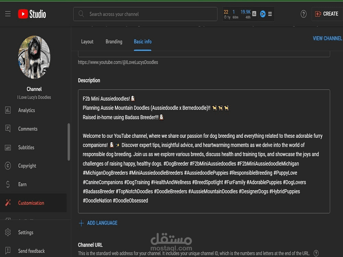Click ADD LANGUAGE below the description
The height and width of the screenshot is (257, 343).
98,223
